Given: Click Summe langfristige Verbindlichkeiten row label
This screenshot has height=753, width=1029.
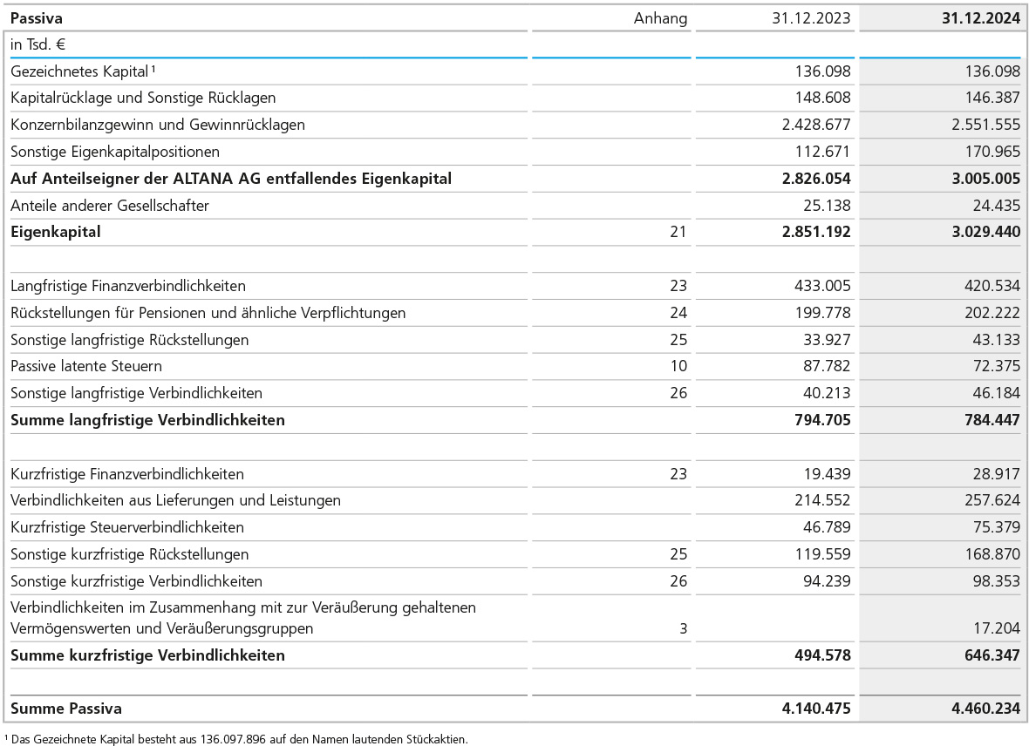Looking at the screenshot, I should coord(147,420).
